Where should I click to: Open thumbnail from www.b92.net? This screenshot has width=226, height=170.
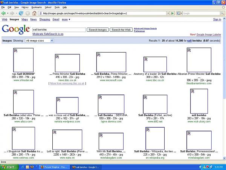pos(155,104)
